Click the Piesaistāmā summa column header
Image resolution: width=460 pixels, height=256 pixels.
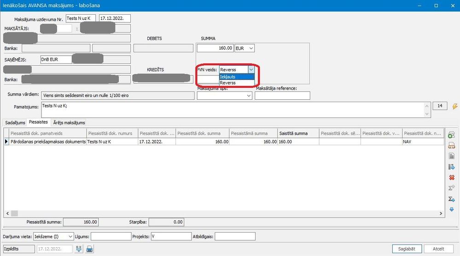[x=253, y=133]
